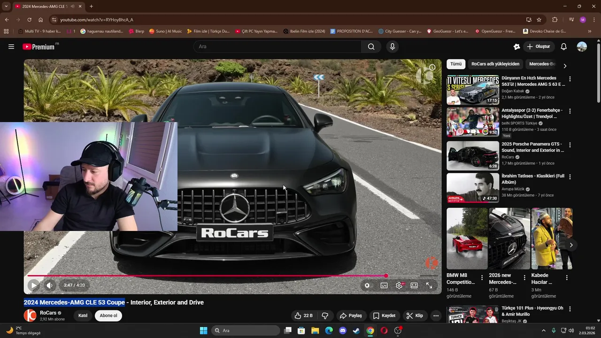
Task: Open the Windows Start menu
Action: (x=203, y=330)
